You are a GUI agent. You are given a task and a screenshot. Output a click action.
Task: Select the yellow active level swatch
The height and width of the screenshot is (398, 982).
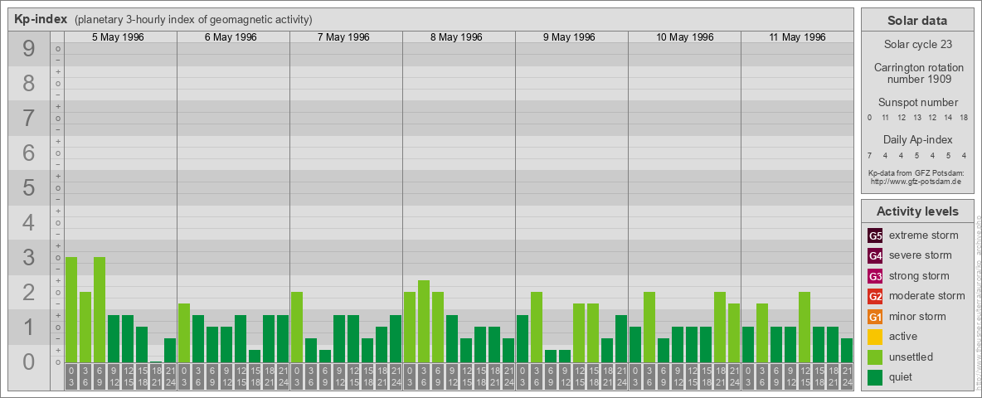point(876,337)
